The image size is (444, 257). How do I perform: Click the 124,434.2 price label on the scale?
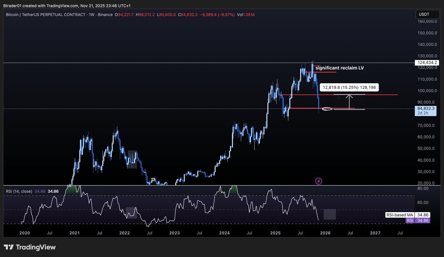coord(427,63)
